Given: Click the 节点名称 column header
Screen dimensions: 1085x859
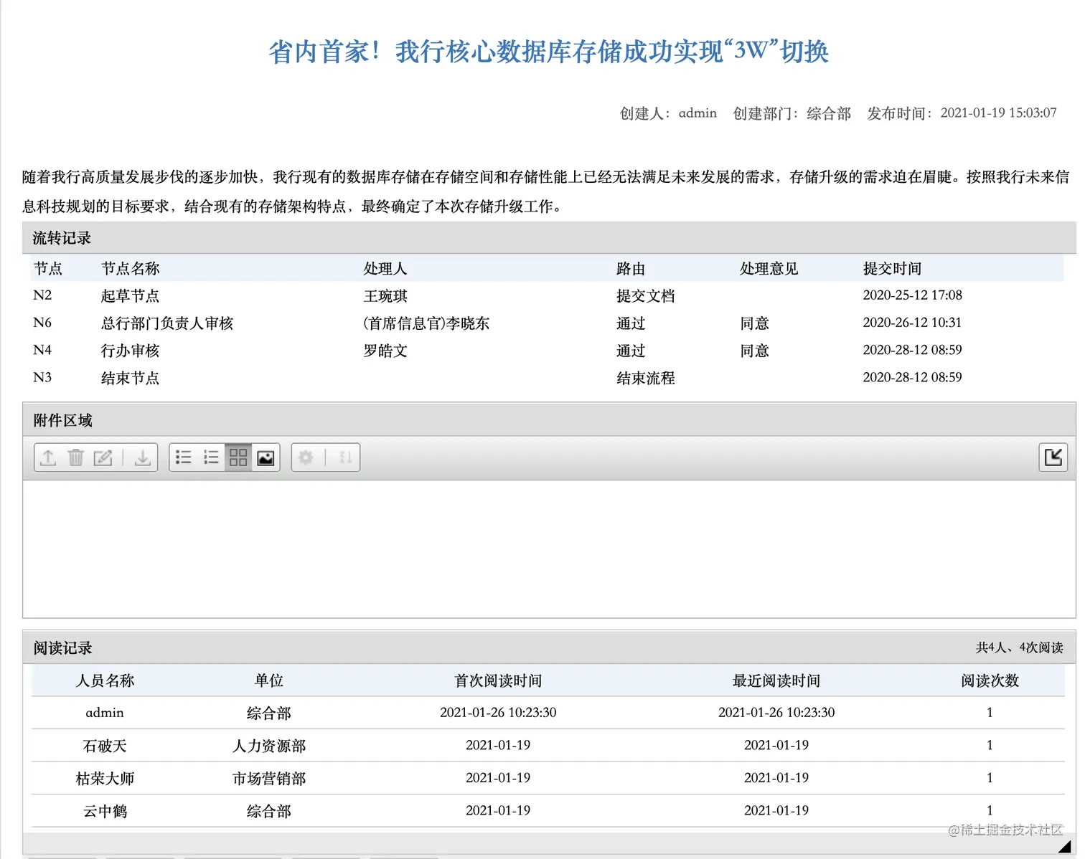Looking at the screenshot, I should pos(130,269).
